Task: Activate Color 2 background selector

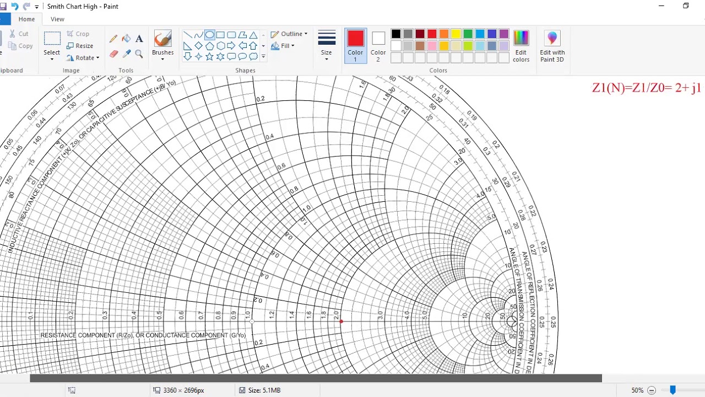Action: tap(378, 46)
